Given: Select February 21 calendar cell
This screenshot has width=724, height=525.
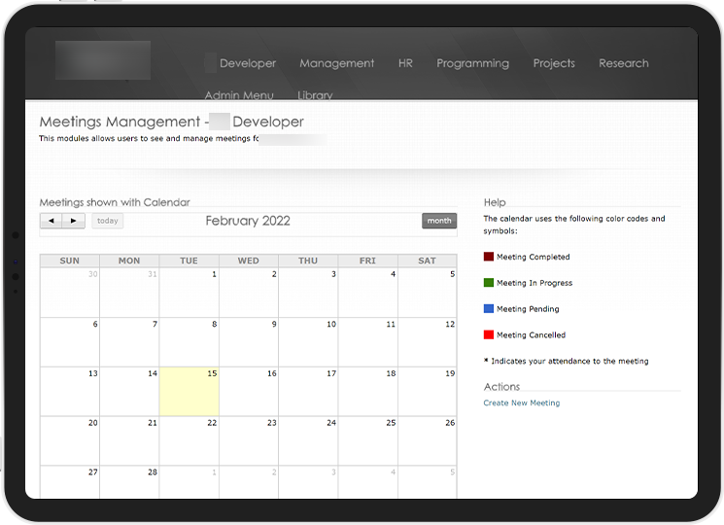Looking at the screenshot, I should pyautogui.click(x=129, y=441).
